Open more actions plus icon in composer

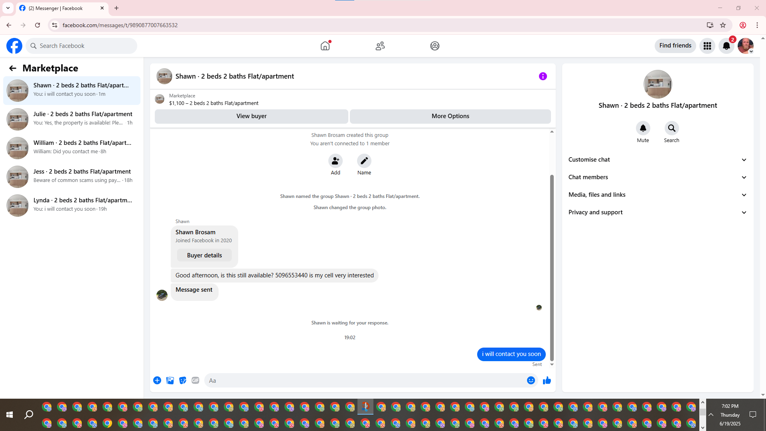click(x=157, y=380)
